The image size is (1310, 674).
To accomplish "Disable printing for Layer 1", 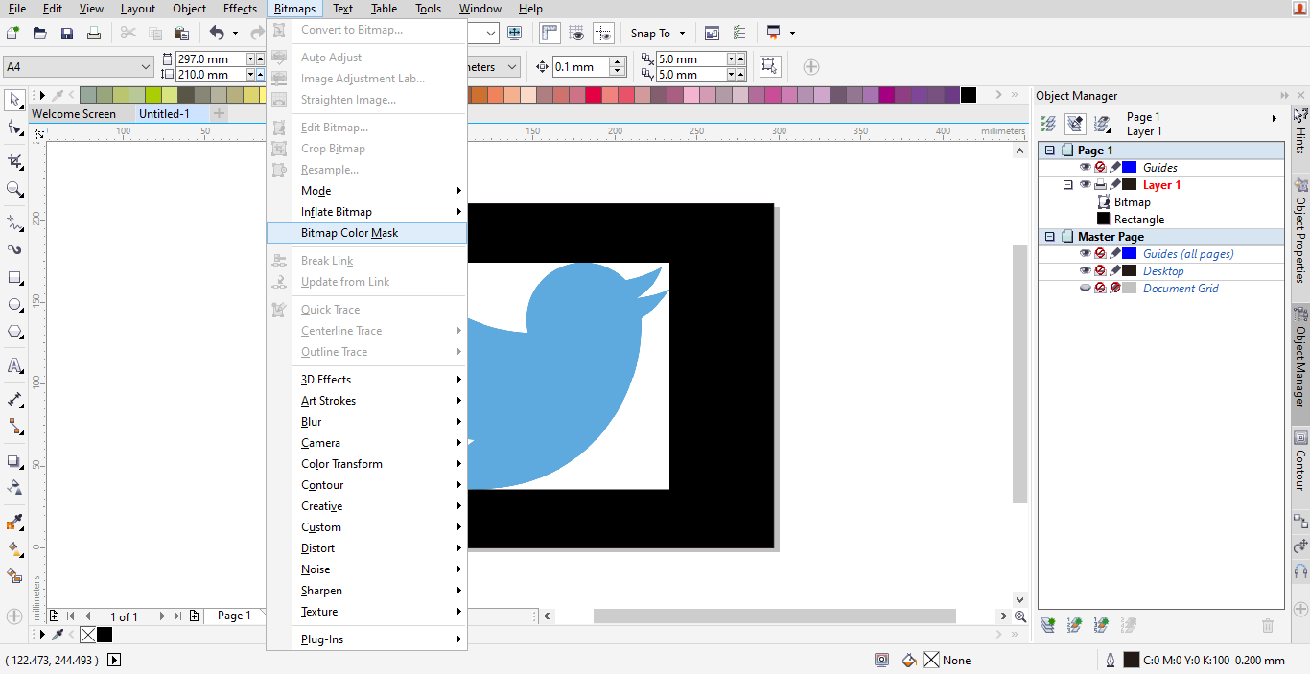I will [1101, 183].
